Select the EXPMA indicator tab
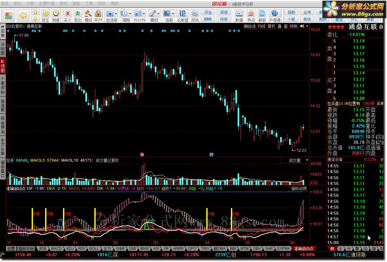Image resolution: width=387 pixels, height=262 pixels. pyautogui.click(x=284, y=248)
